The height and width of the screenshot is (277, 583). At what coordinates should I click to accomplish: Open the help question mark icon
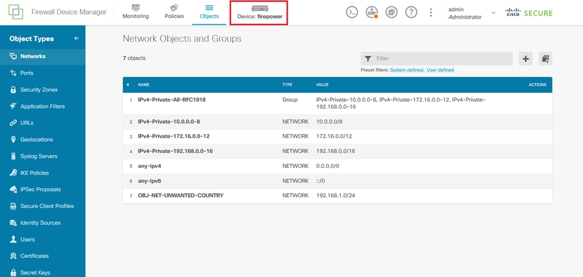[411, 12]
